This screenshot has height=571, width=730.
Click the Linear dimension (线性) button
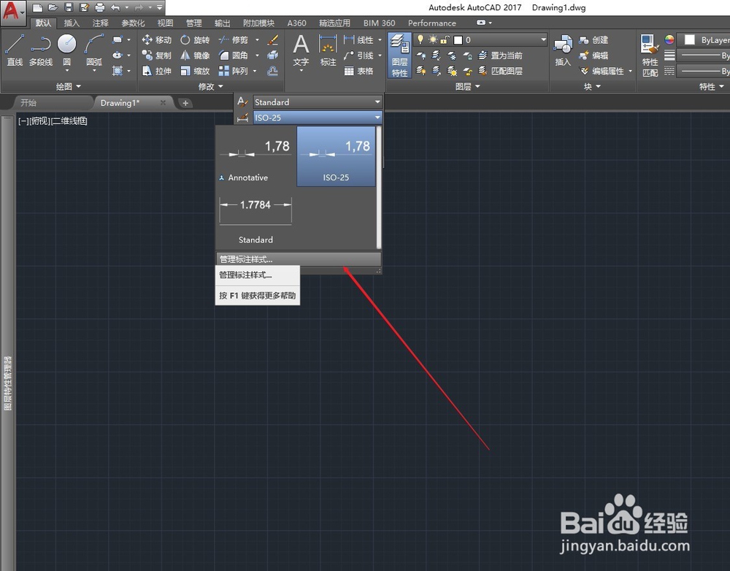pyautogui.click(x=358, y=40)
